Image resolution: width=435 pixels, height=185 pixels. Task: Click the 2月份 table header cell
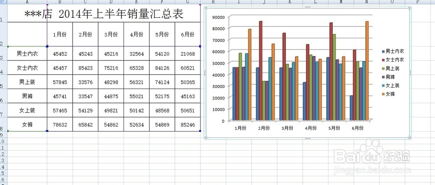coord(85,34)
